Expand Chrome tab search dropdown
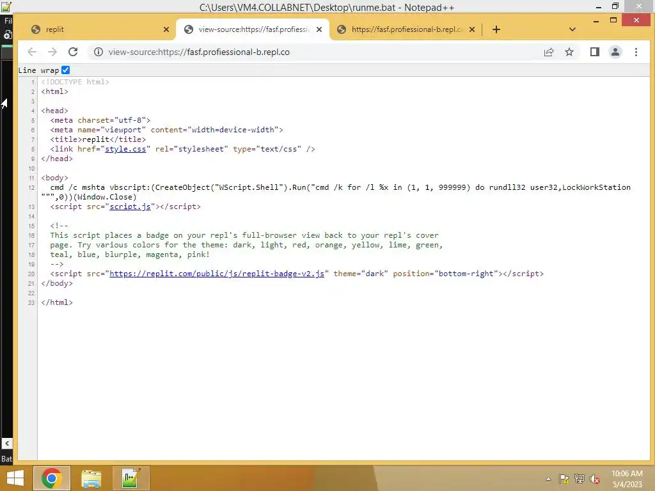 coord(572,29)
